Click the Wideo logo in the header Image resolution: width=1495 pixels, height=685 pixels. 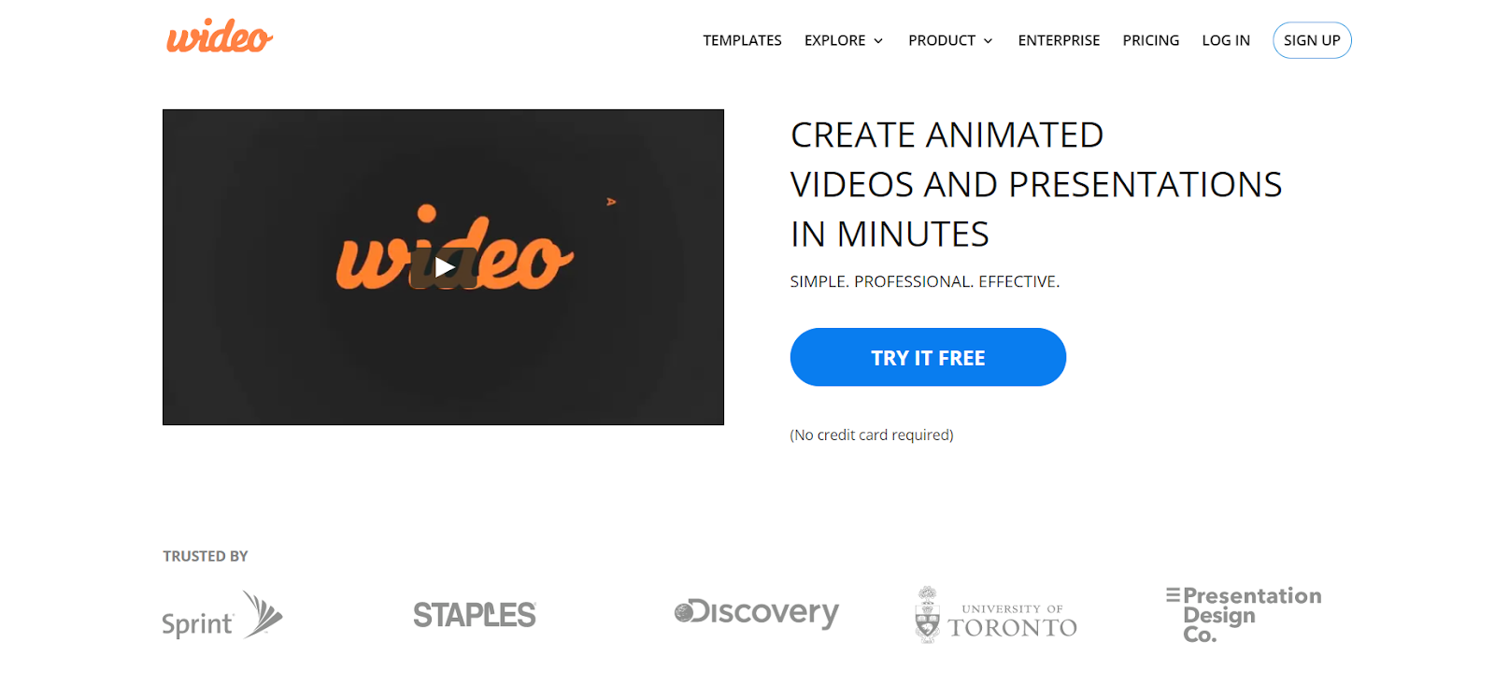click(x=220, y=36)
